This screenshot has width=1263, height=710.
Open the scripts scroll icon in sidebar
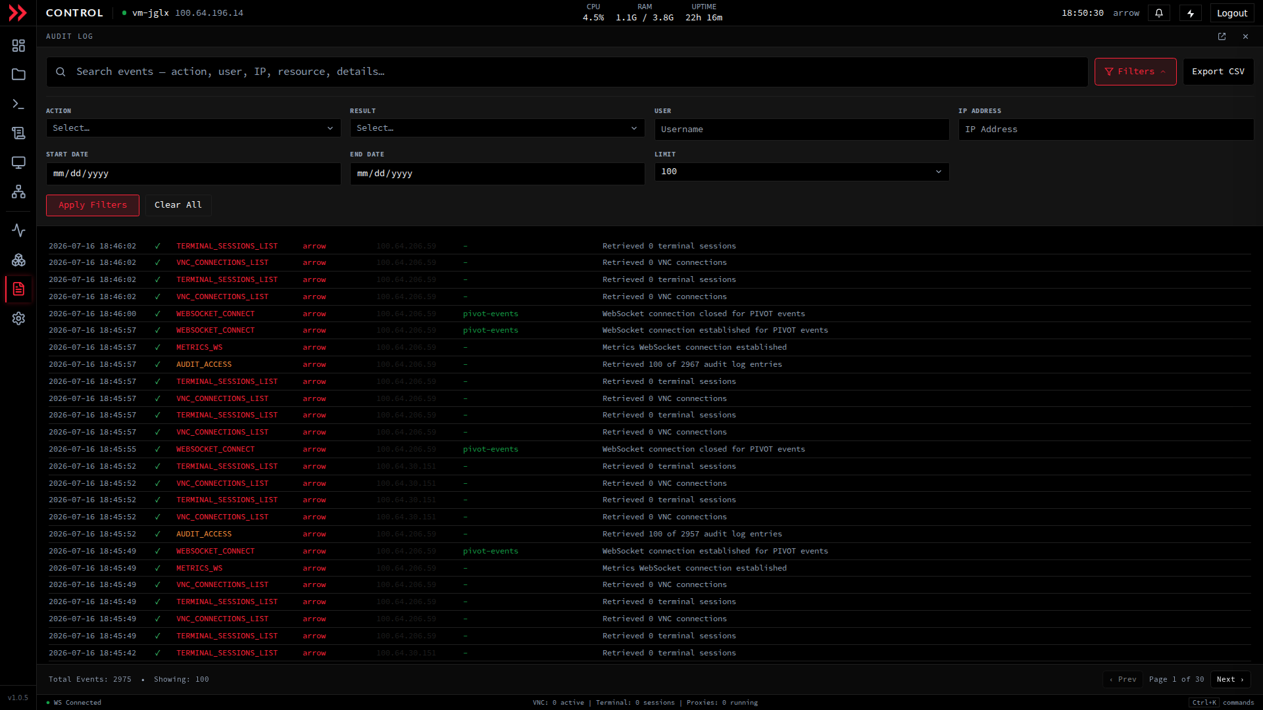(18, 133)
